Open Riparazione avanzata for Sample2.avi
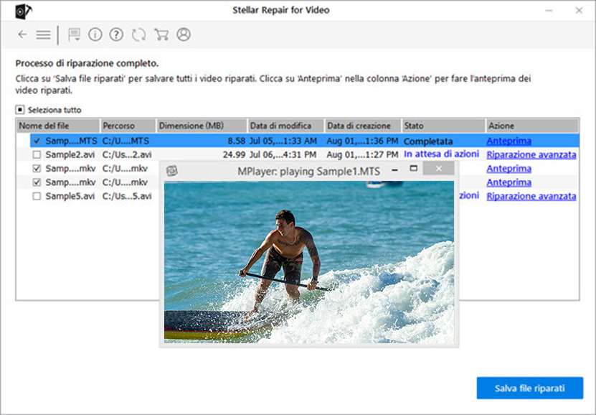Viewport: 596px width, 415px height. click(x=531, y=154)
